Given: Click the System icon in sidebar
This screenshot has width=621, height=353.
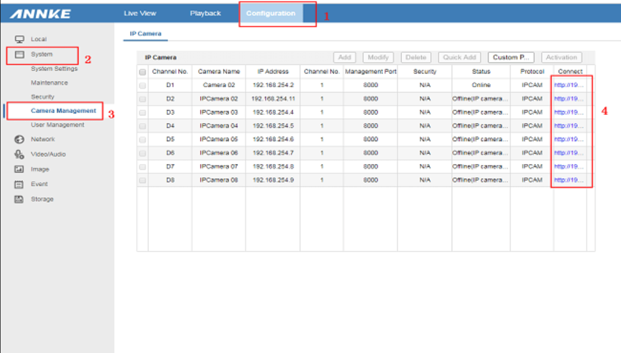Looking at the screenshot, I should (20, 54).
